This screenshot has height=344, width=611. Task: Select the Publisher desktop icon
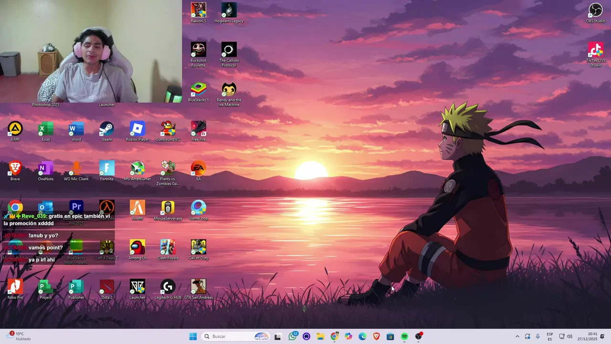pos(76,290)
